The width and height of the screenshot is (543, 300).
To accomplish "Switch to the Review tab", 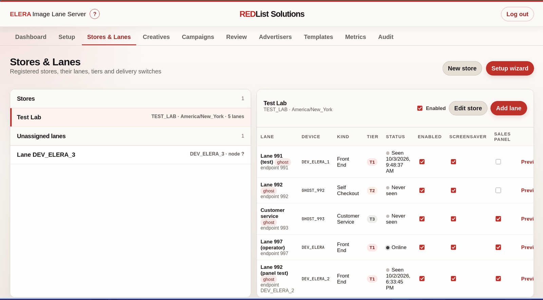I will [x=237, y=37].
